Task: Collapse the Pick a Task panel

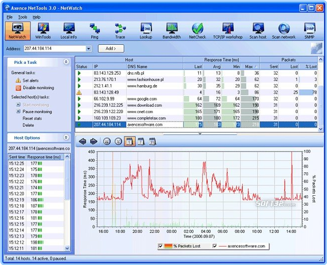Action: 66,62
